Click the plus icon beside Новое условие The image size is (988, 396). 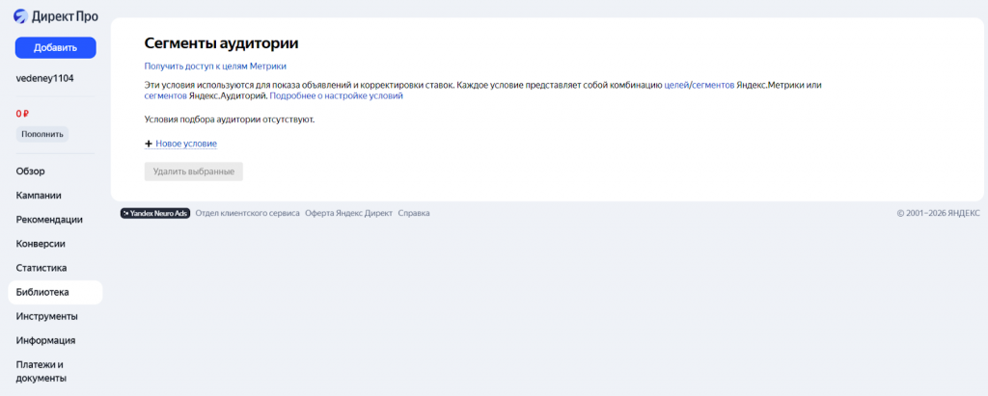[149, 144]
